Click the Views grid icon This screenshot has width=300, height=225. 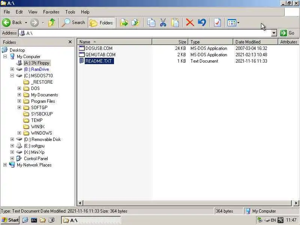(232, 23)
